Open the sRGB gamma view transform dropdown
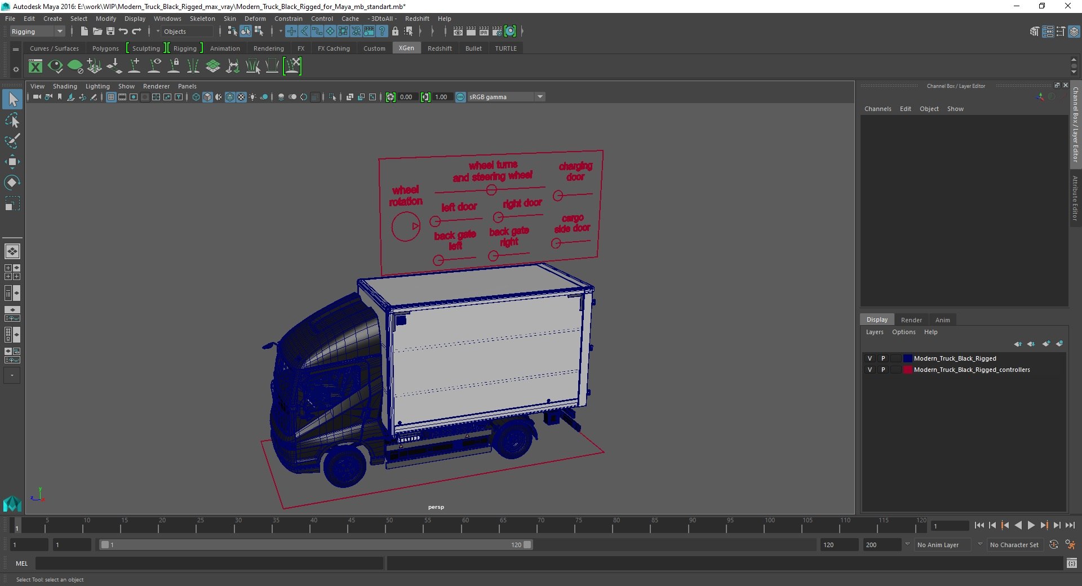 tap(507, 97)
